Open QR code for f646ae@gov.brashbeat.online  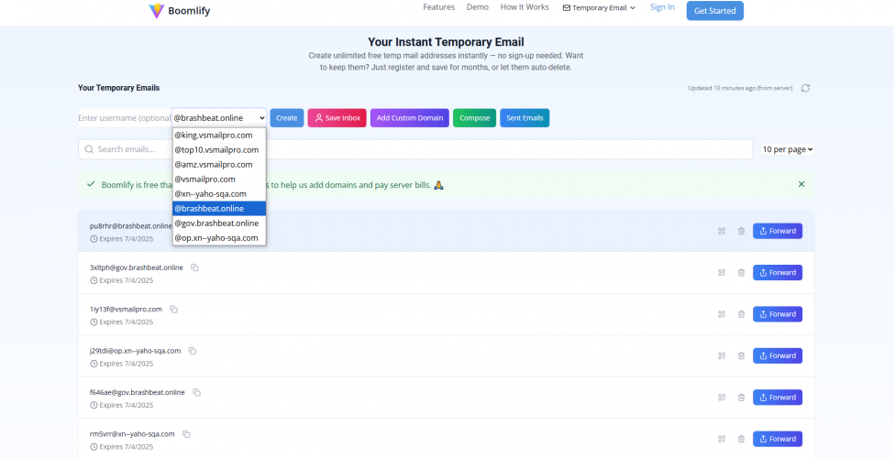point(722,398)
